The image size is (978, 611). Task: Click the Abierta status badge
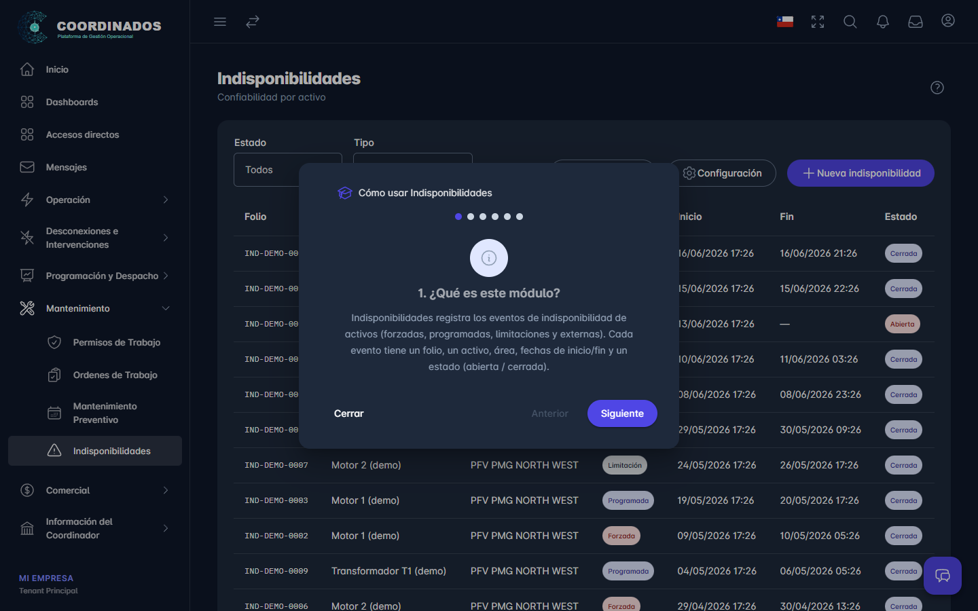[903, 324]
